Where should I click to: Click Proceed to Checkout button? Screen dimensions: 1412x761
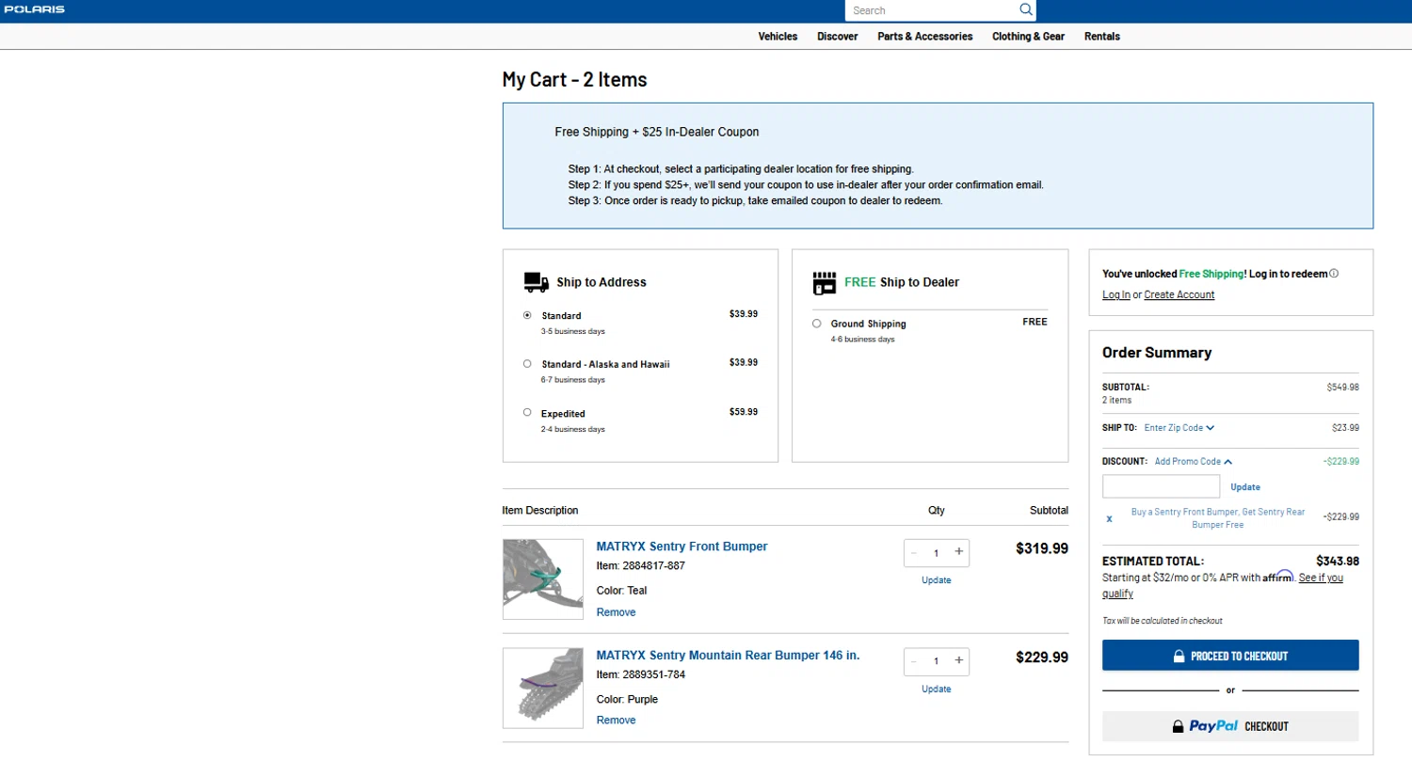[x=1230, y=656]
